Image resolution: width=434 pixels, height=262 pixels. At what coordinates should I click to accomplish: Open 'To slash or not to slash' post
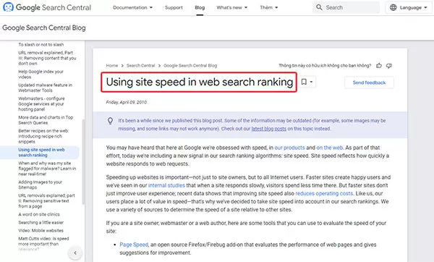[x=41, y=45]
